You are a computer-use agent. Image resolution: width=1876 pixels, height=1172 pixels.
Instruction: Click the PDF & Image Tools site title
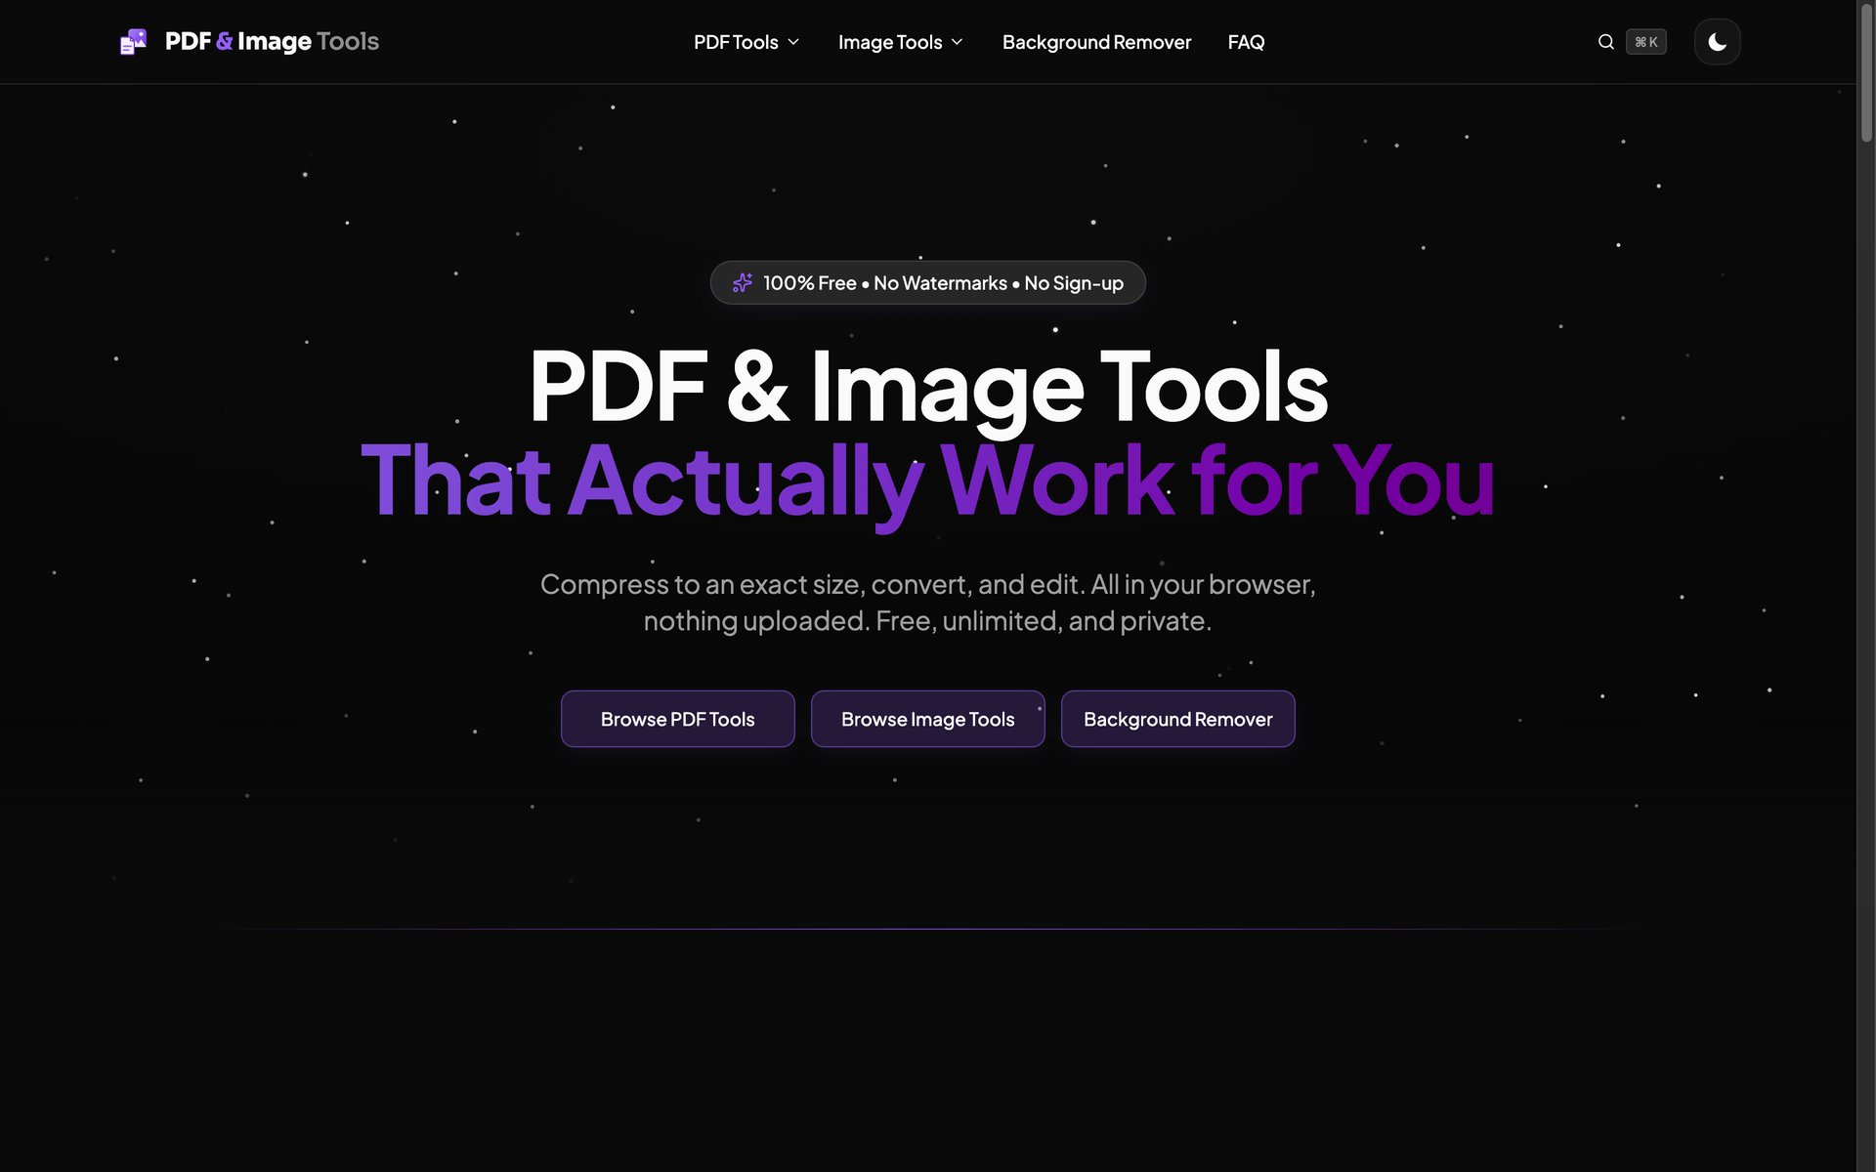272,42
